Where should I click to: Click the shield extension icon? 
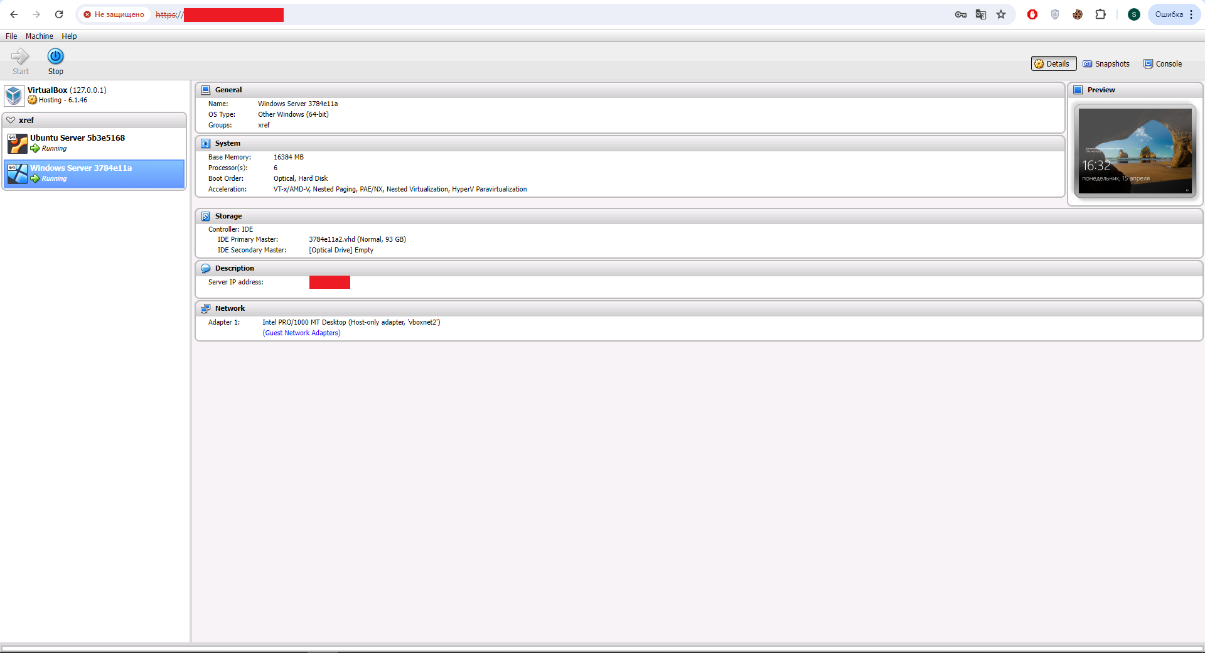click(x=1055, y=14)
